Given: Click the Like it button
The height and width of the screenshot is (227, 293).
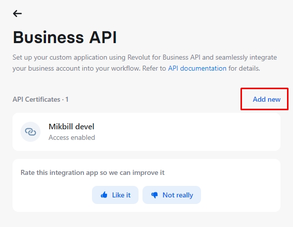Looking at the screenshot, I should (x=115, y=195).
